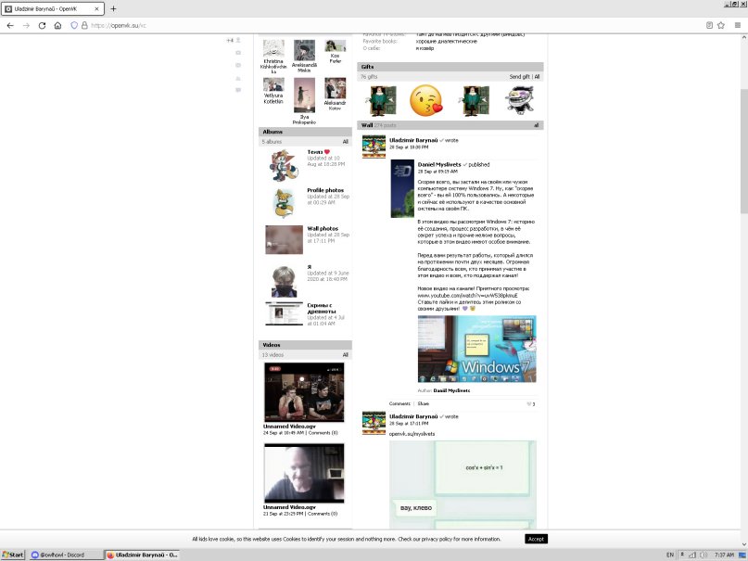Reload the current page
Image resolution: width=748 pixels, height=561 pixels.
pyautogui.click(x=42, y=25)
